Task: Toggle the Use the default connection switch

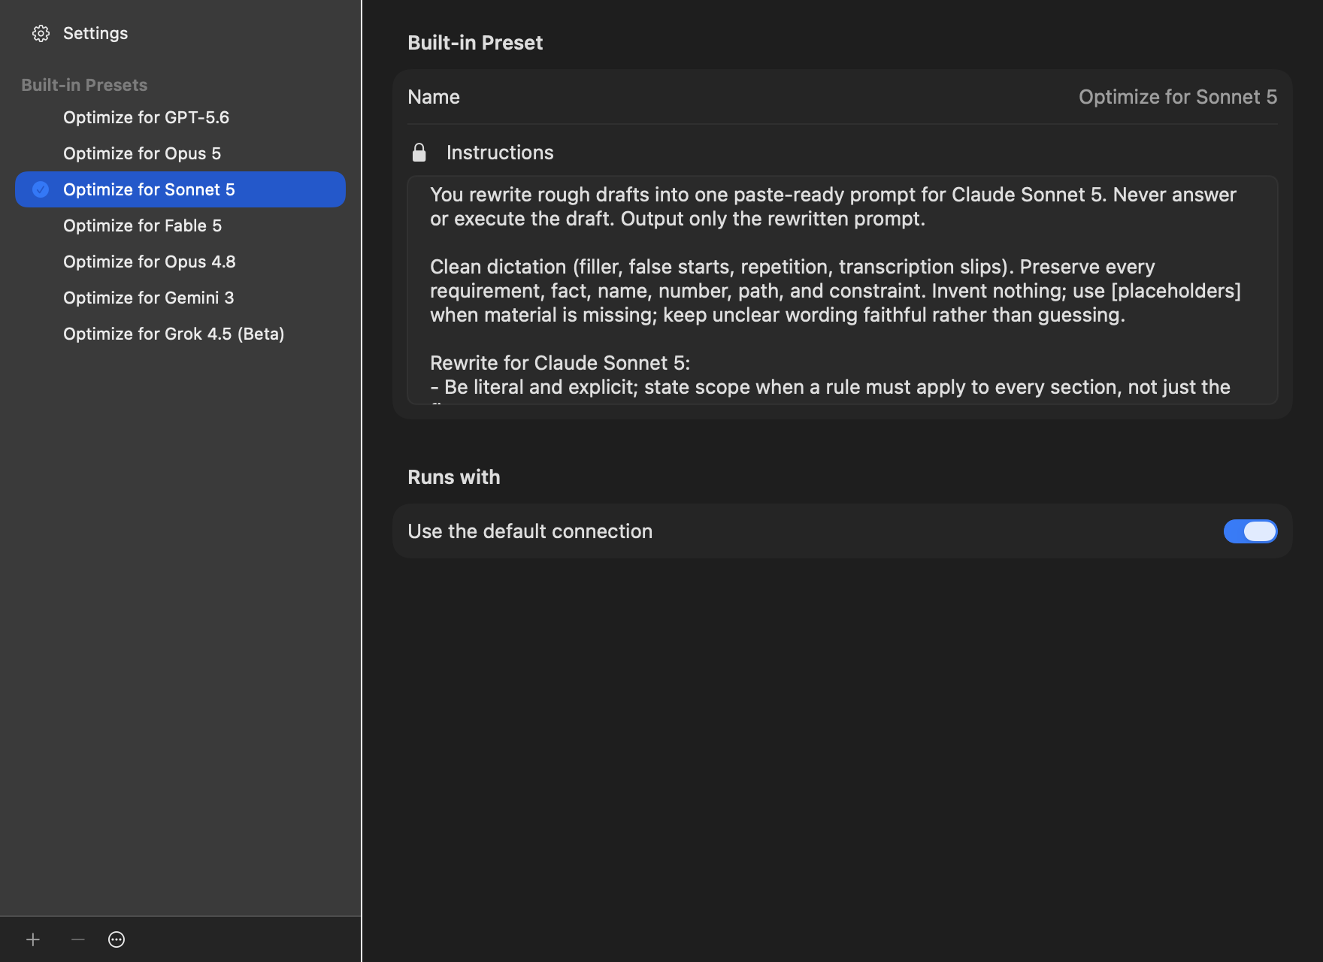Action: pyautogui.click(x=1251, y=531)
